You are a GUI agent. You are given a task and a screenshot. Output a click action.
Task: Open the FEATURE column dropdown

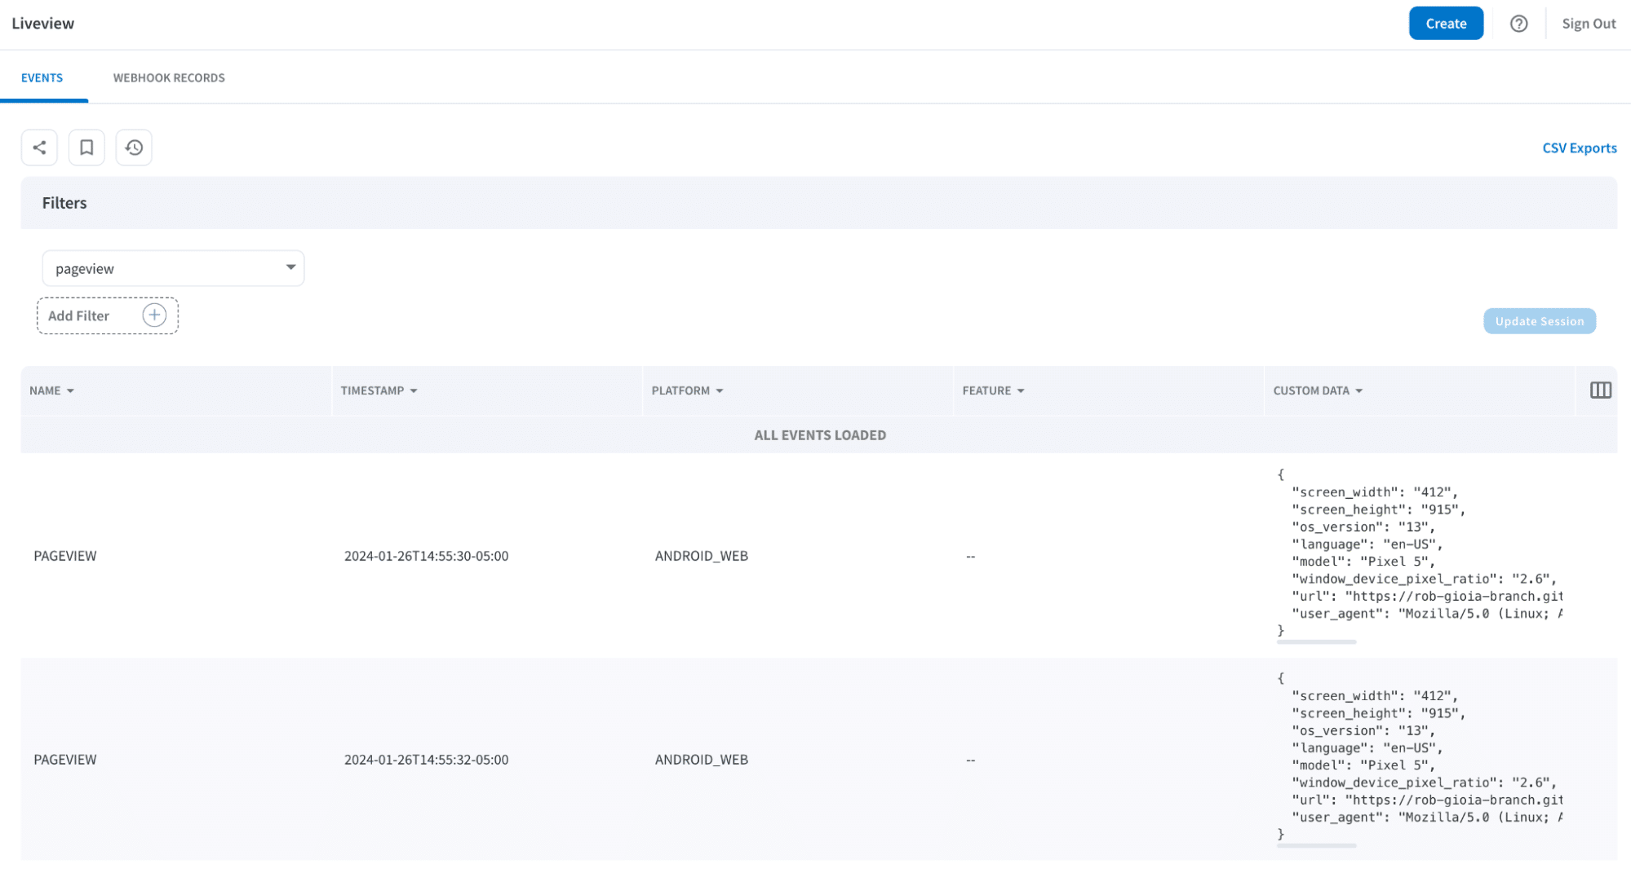coord(1021,390)
